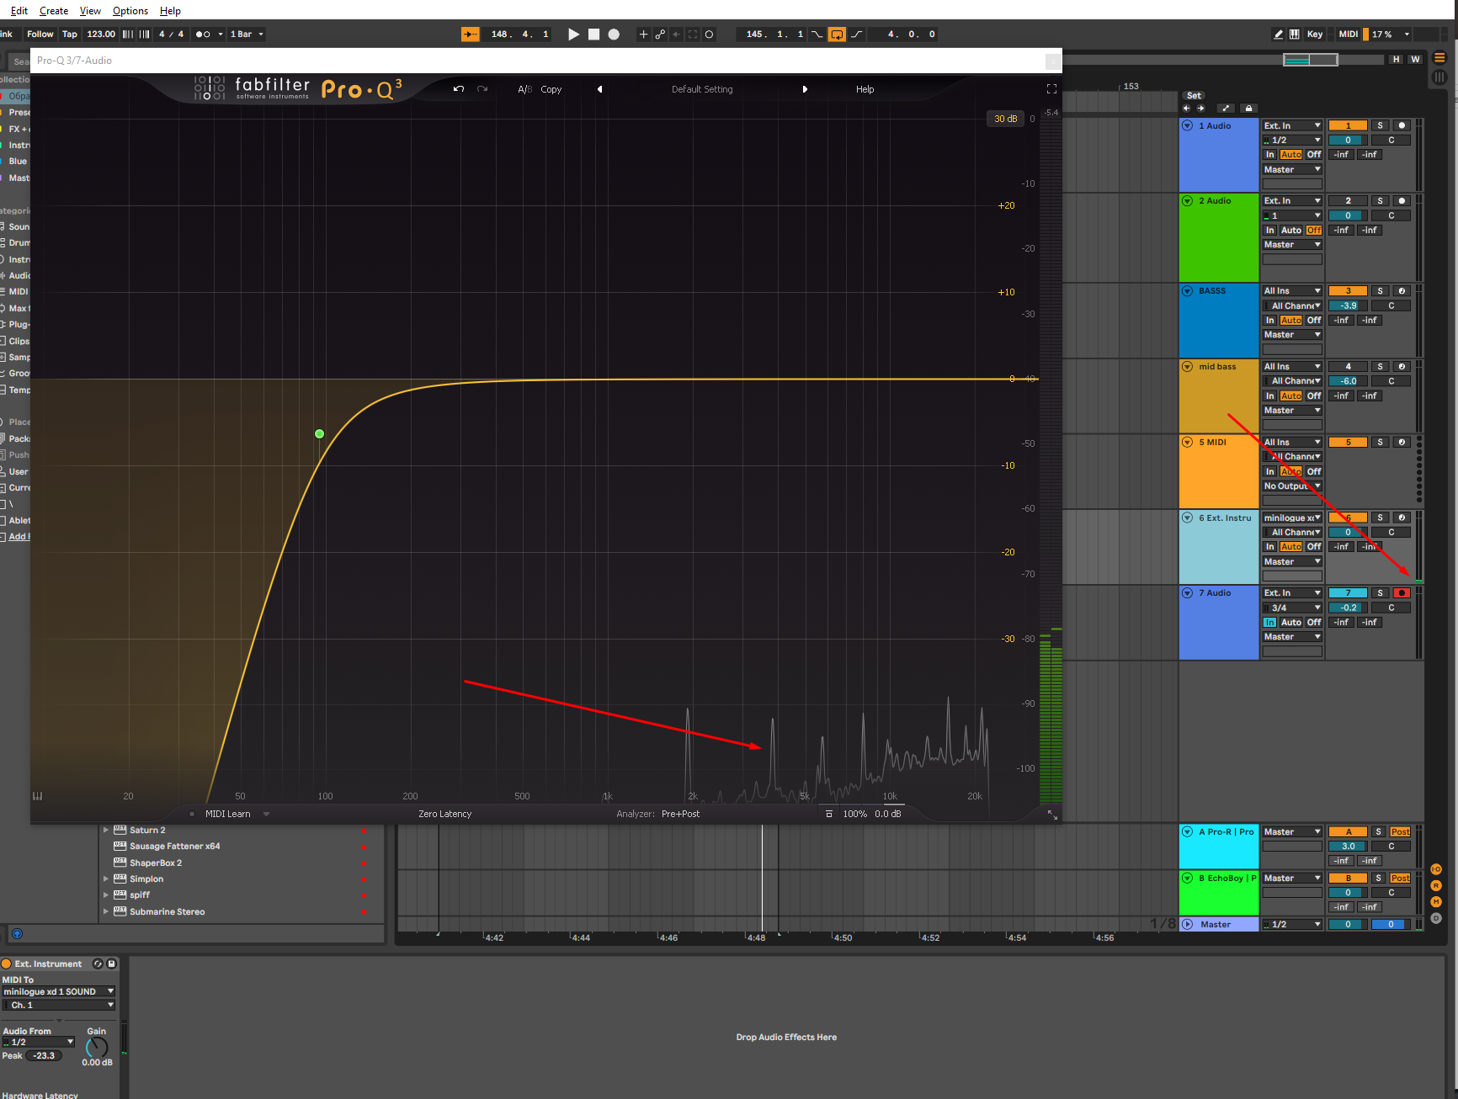Toggle Post on A Pro-R return
The height and width of the screenshot is (1099, 1458).
click(1401, 832)
